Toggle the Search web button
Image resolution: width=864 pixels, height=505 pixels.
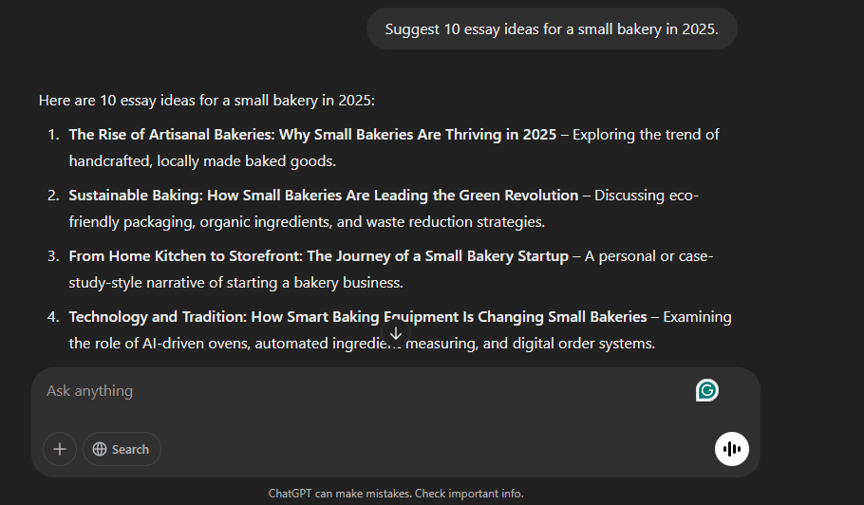(122, 449)
